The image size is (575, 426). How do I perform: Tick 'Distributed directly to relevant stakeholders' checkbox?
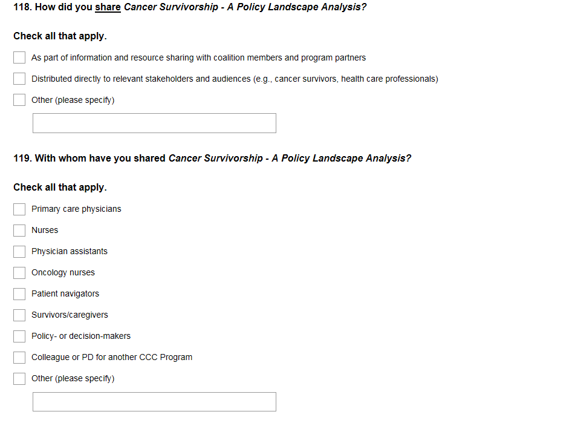coord(19,79)
